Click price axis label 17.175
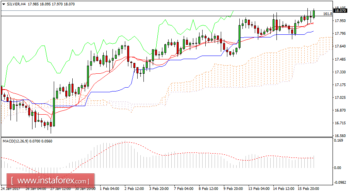The height and width of the screenshot is (193, 348). tap(340, 85)
